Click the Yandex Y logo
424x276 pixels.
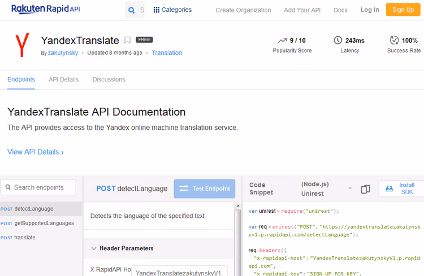(x=22, y=45)
